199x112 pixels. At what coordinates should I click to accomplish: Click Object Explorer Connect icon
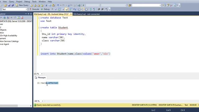(5, 17)
